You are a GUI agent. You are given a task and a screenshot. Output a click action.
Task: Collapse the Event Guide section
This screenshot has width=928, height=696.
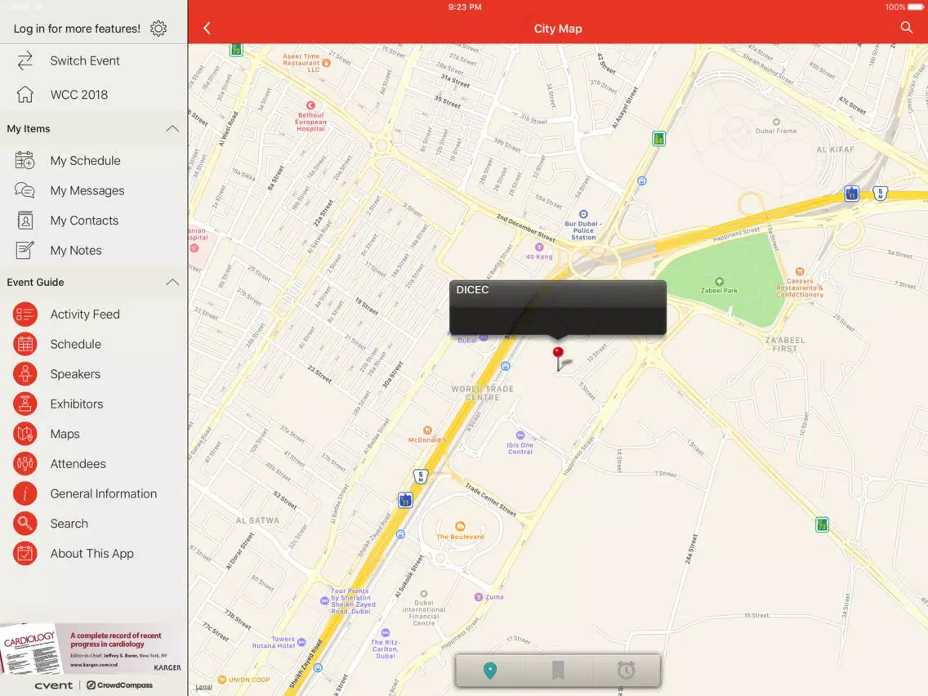tap(172, 283)
